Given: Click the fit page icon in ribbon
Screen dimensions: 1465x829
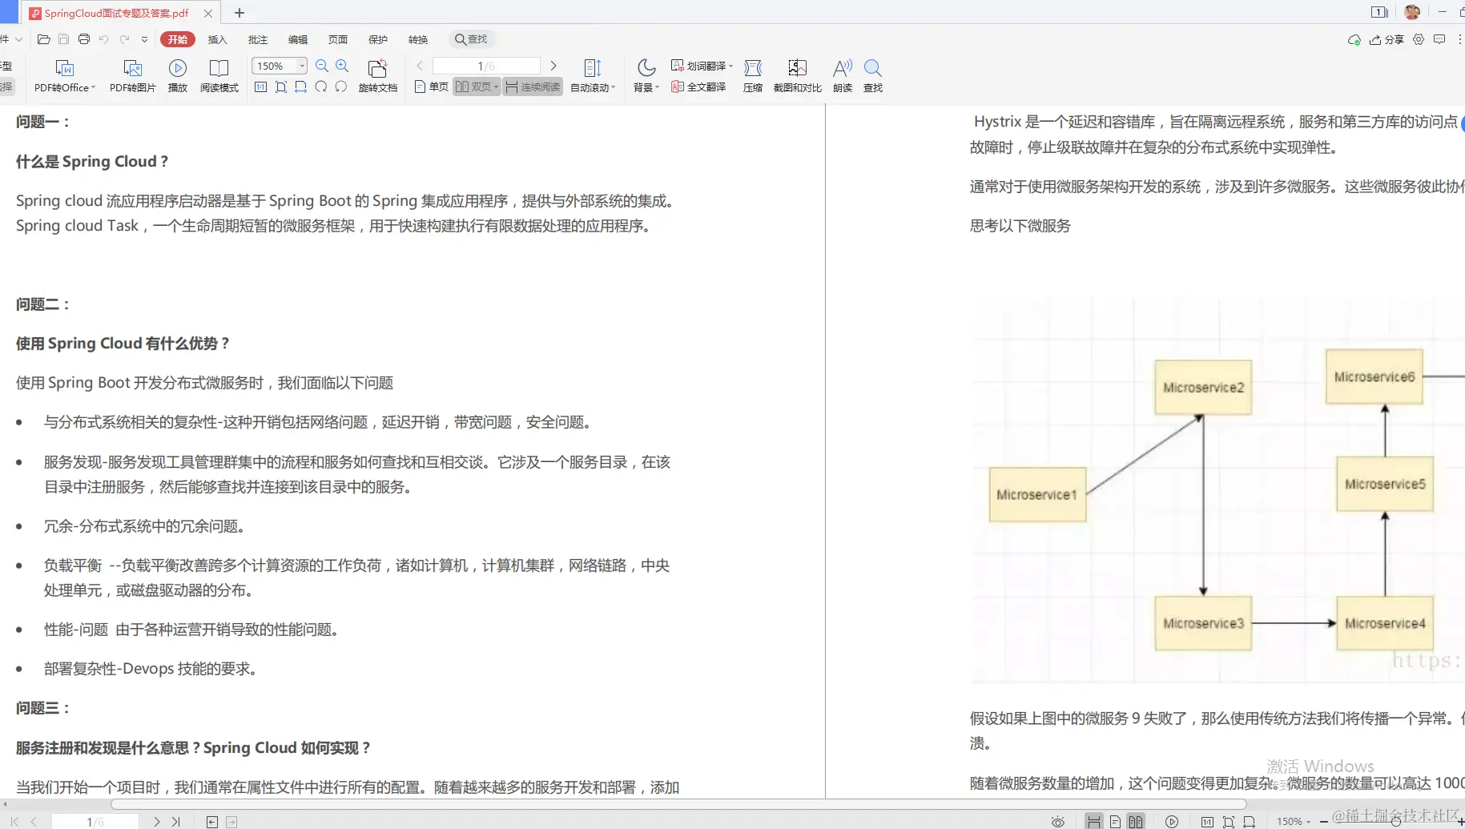Looking at the screenshot, I should [x=281, y=87].
